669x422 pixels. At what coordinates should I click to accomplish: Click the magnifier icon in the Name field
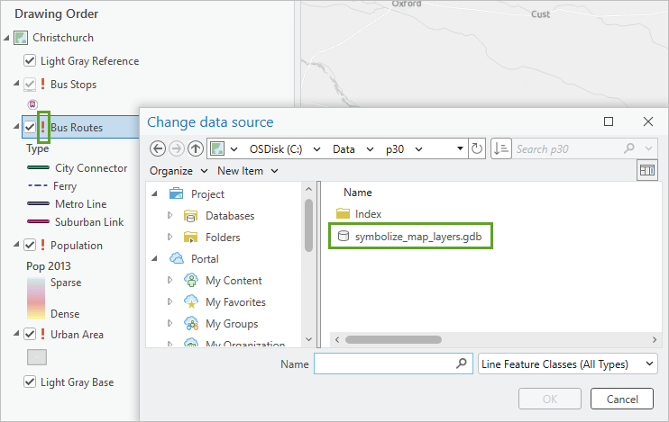point(462,364)
